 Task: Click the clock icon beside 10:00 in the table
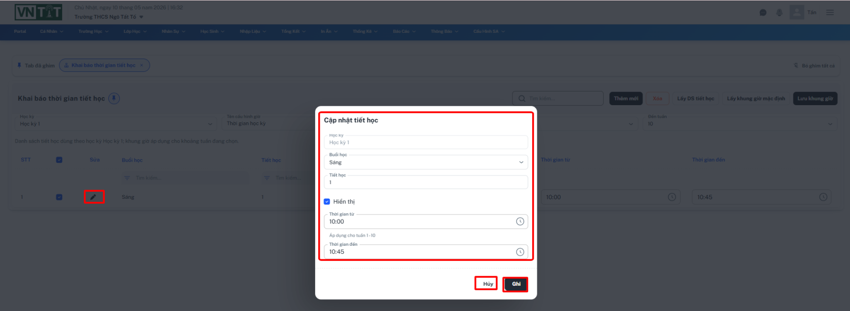coord(672,197)
